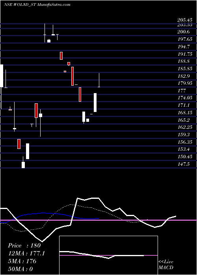Click the <<Live MACD label
This screenshot has height=275, width=197.
(166, 265)
